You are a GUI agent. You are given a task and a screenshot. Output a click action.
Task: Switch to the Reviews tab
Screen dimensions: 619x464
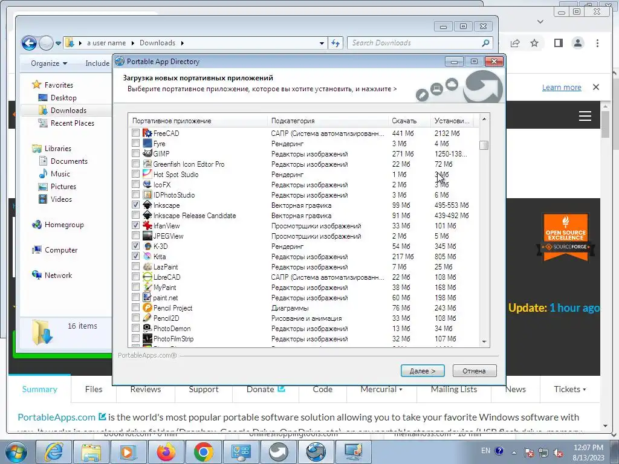pyautogui.click(x=146, y=390)
